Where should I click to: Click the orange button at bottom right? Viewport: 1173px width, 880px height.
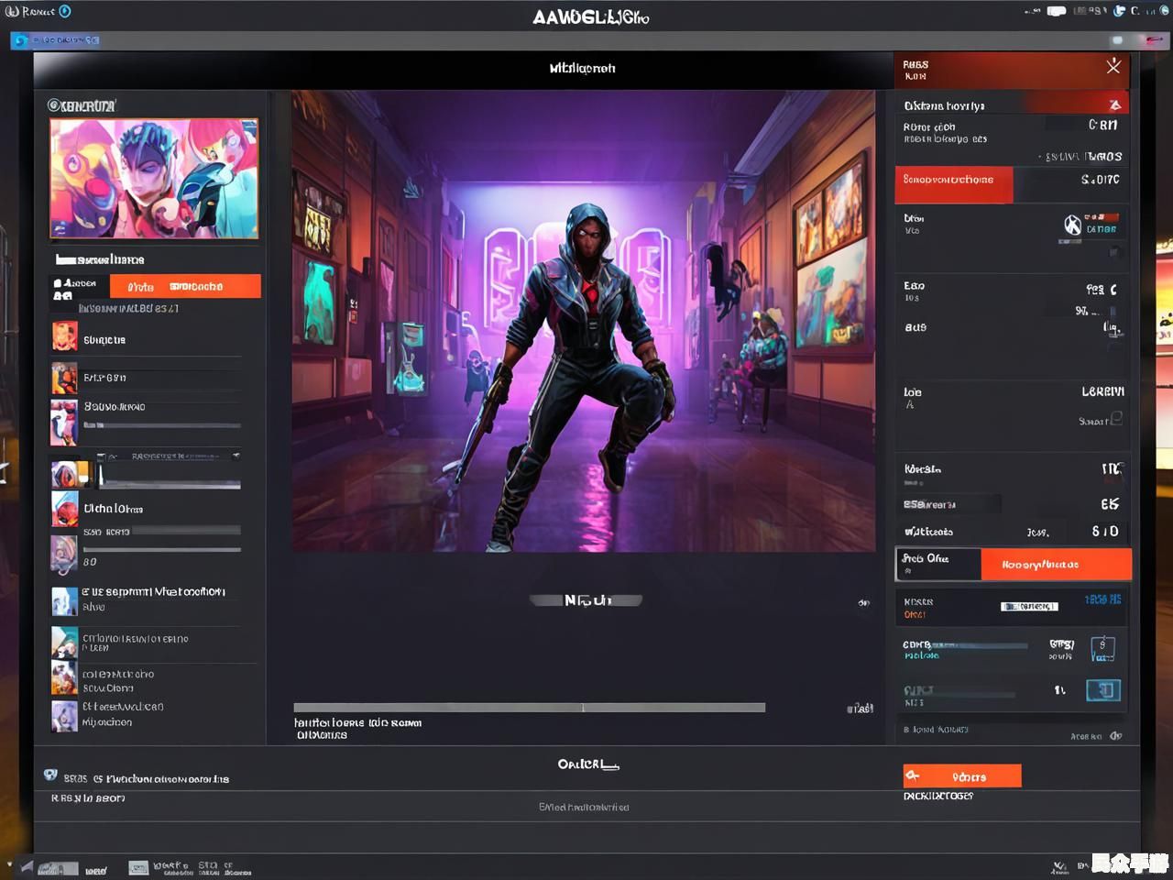coord(961,776)
